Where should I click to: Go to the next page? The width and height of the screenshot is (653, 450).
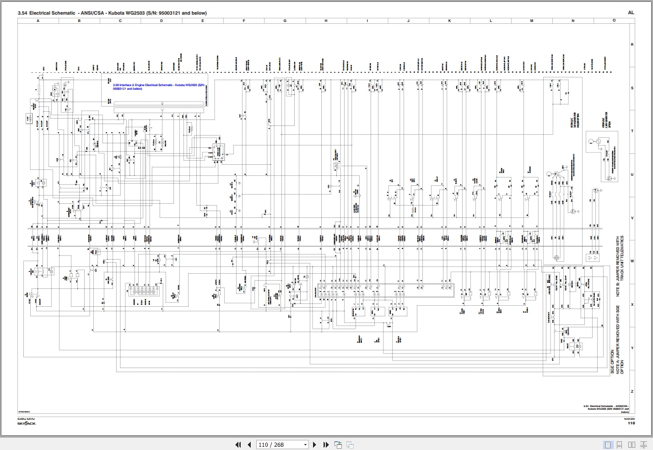click(x=314, y=445)
